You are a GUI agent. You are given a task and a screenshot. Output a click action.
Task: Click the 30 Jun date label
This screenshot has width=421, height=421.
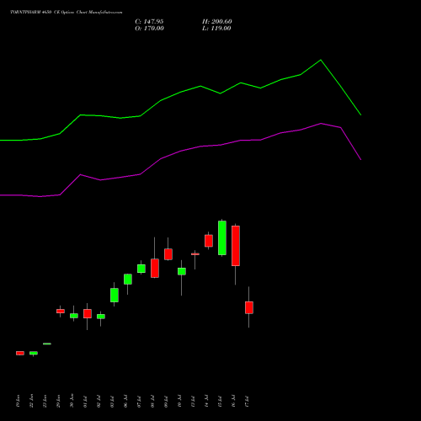pos(72,402)
